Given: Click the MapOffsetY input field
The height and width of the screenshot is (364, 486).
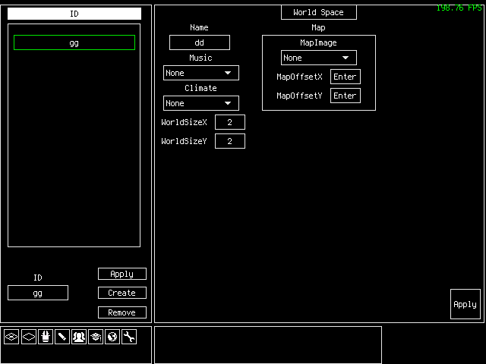Looking at the screenshot, I should click(345, 96).
